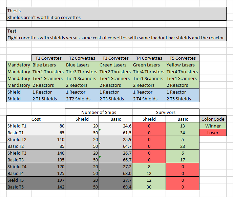Click the Cost header cell
The height and width of the screenshot is (197, 233).
click(36, 119)
